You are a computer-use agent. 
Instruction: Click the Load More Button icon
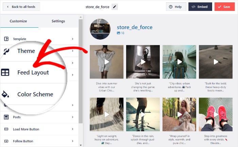(6, 129)
